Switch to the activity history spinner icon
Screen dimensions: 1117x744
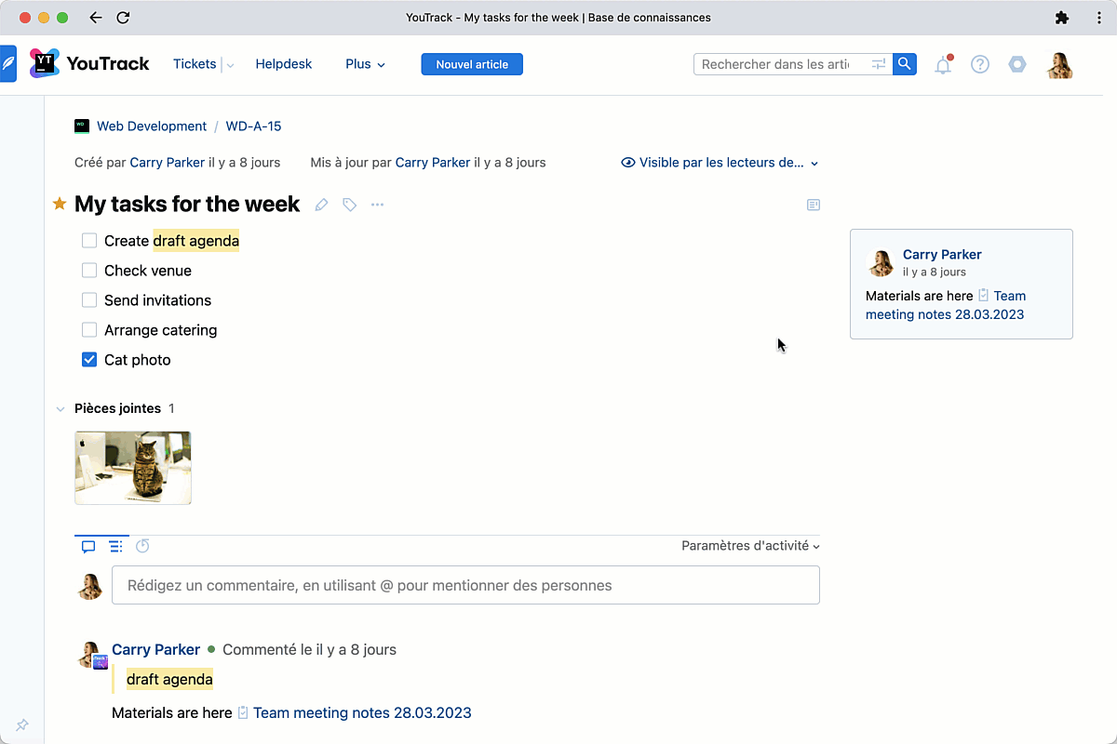pos(142,546)
